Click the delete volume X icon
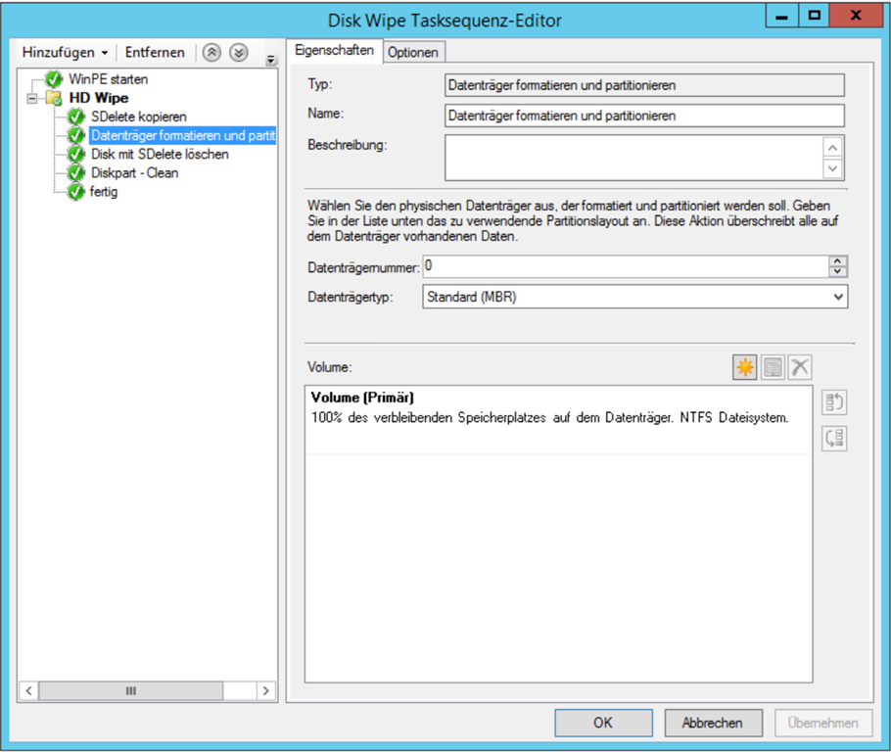The height and width of the screenshot is (752, 891). point(800,367)
